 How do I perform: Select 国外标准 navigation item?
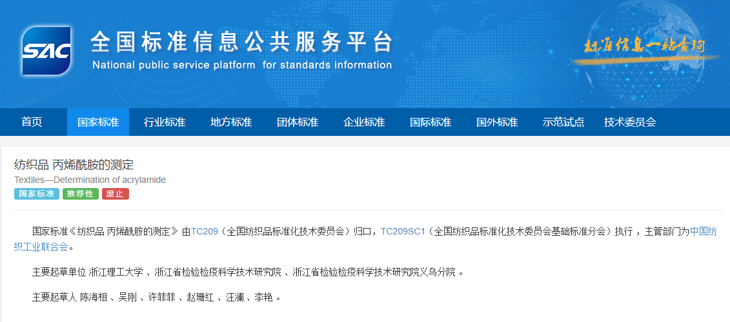click(497, 122)
